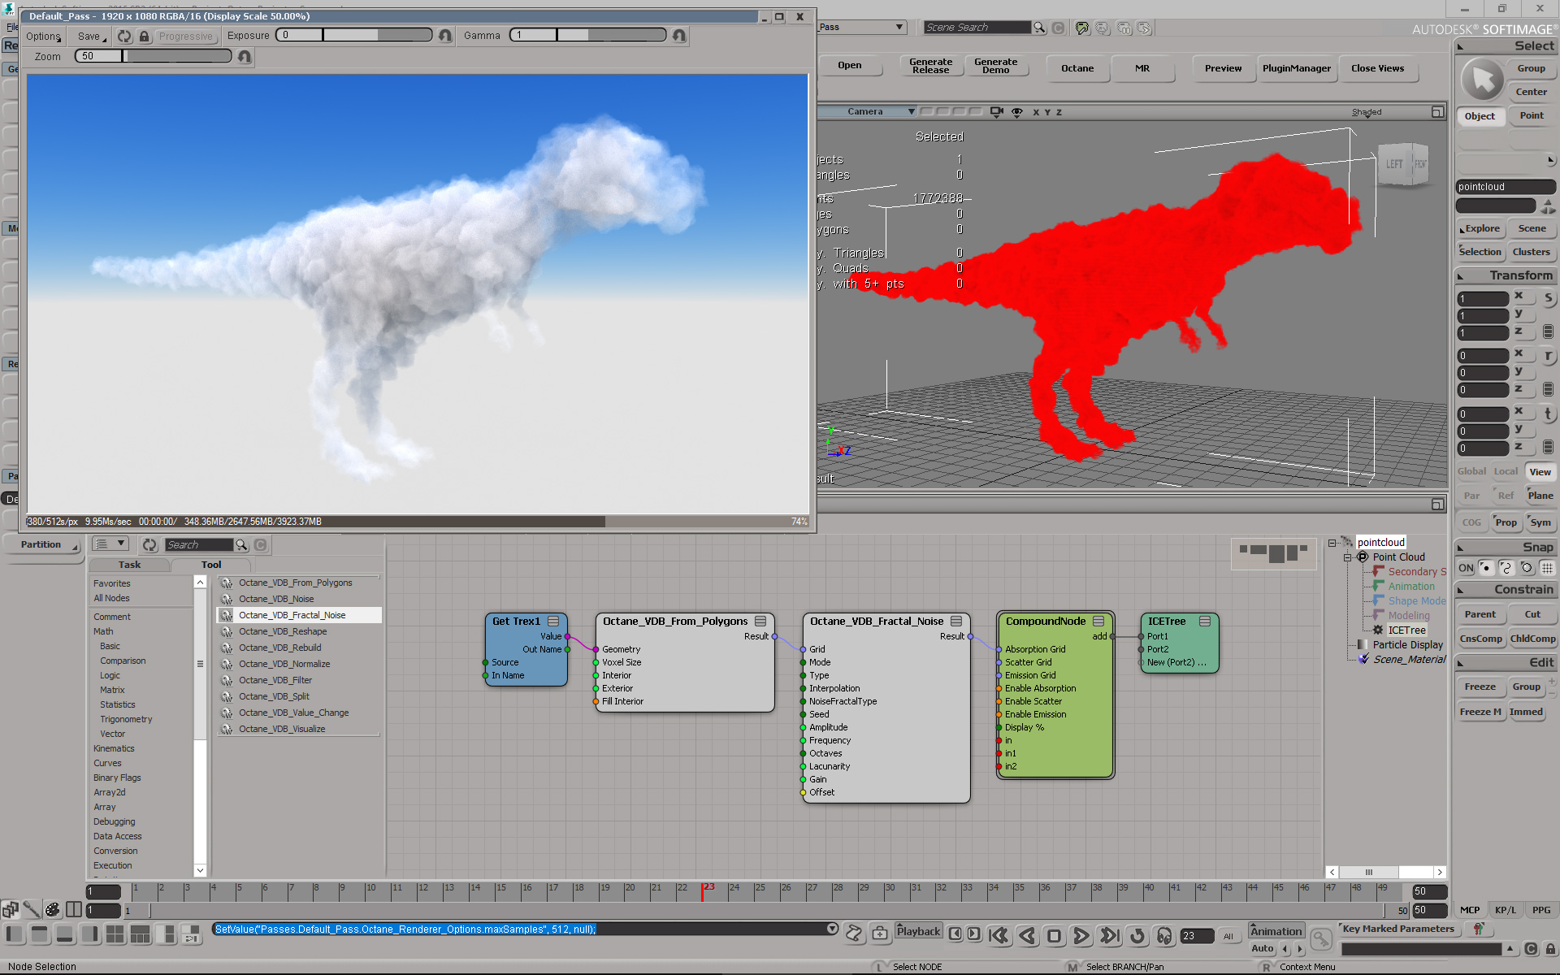Open the Camera view dropdown
1560x975 pixels.
[x=911, y=112]
